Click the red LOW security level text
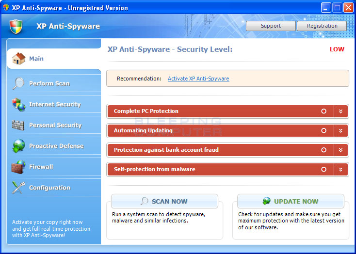Viewport: 356px width, 254px height. (x=337, y=49)
